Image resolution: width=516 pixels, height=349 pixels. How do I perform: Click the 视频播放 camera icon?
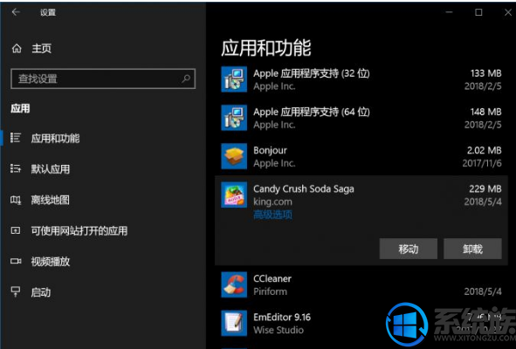(x=16, y=261)
